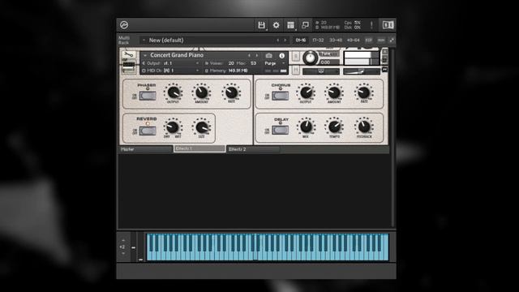519x292 pixels.
Task: Load previous instrument beside Concert Grand Piano
Action: pyautogui.click(x=249, y=56)
